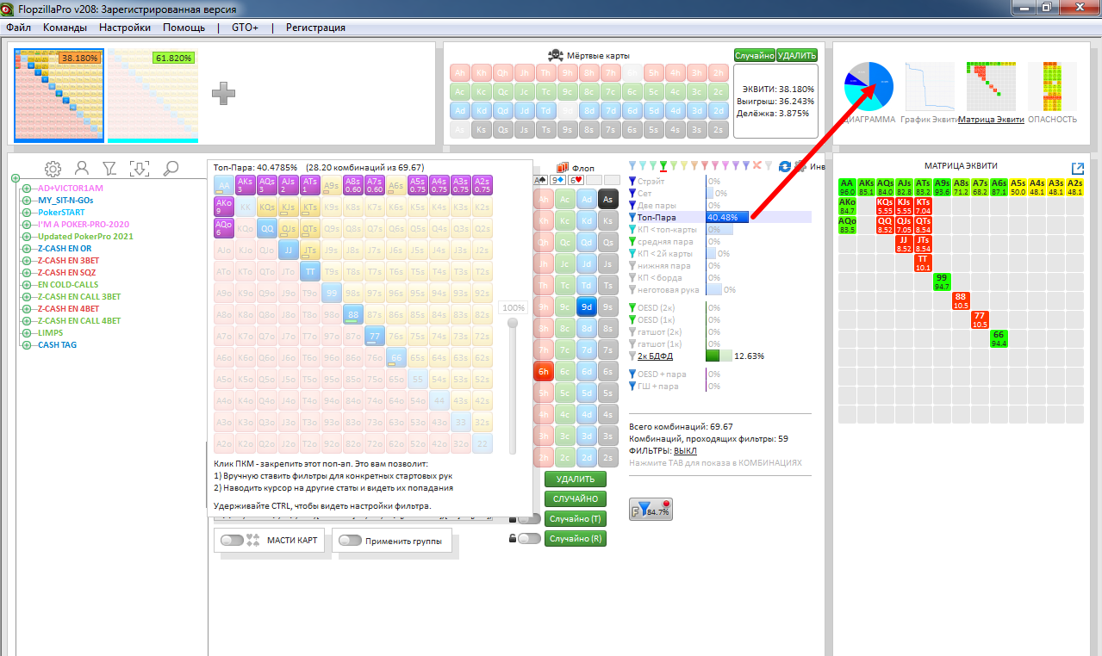
Task: Expand the PokerSTART range group
Action: tap(27, 213)
